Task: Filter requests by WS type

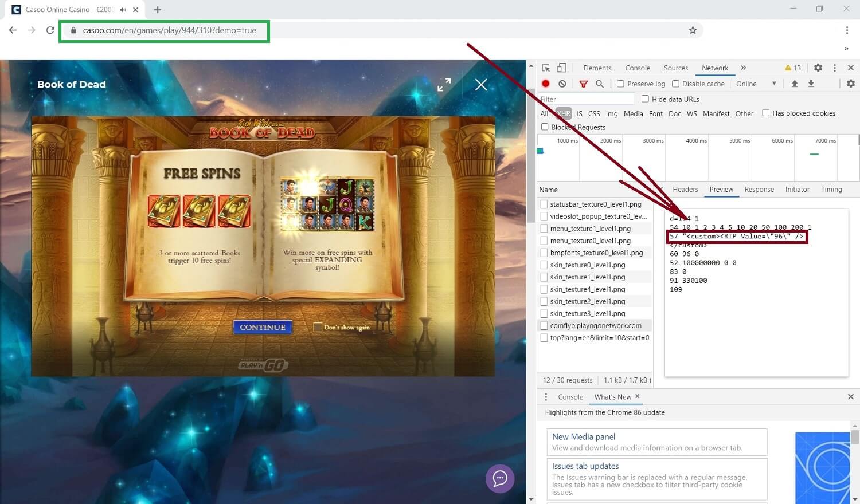Action: coord(692,113)
